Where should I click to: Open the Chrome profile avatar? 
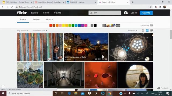point(165,7)
